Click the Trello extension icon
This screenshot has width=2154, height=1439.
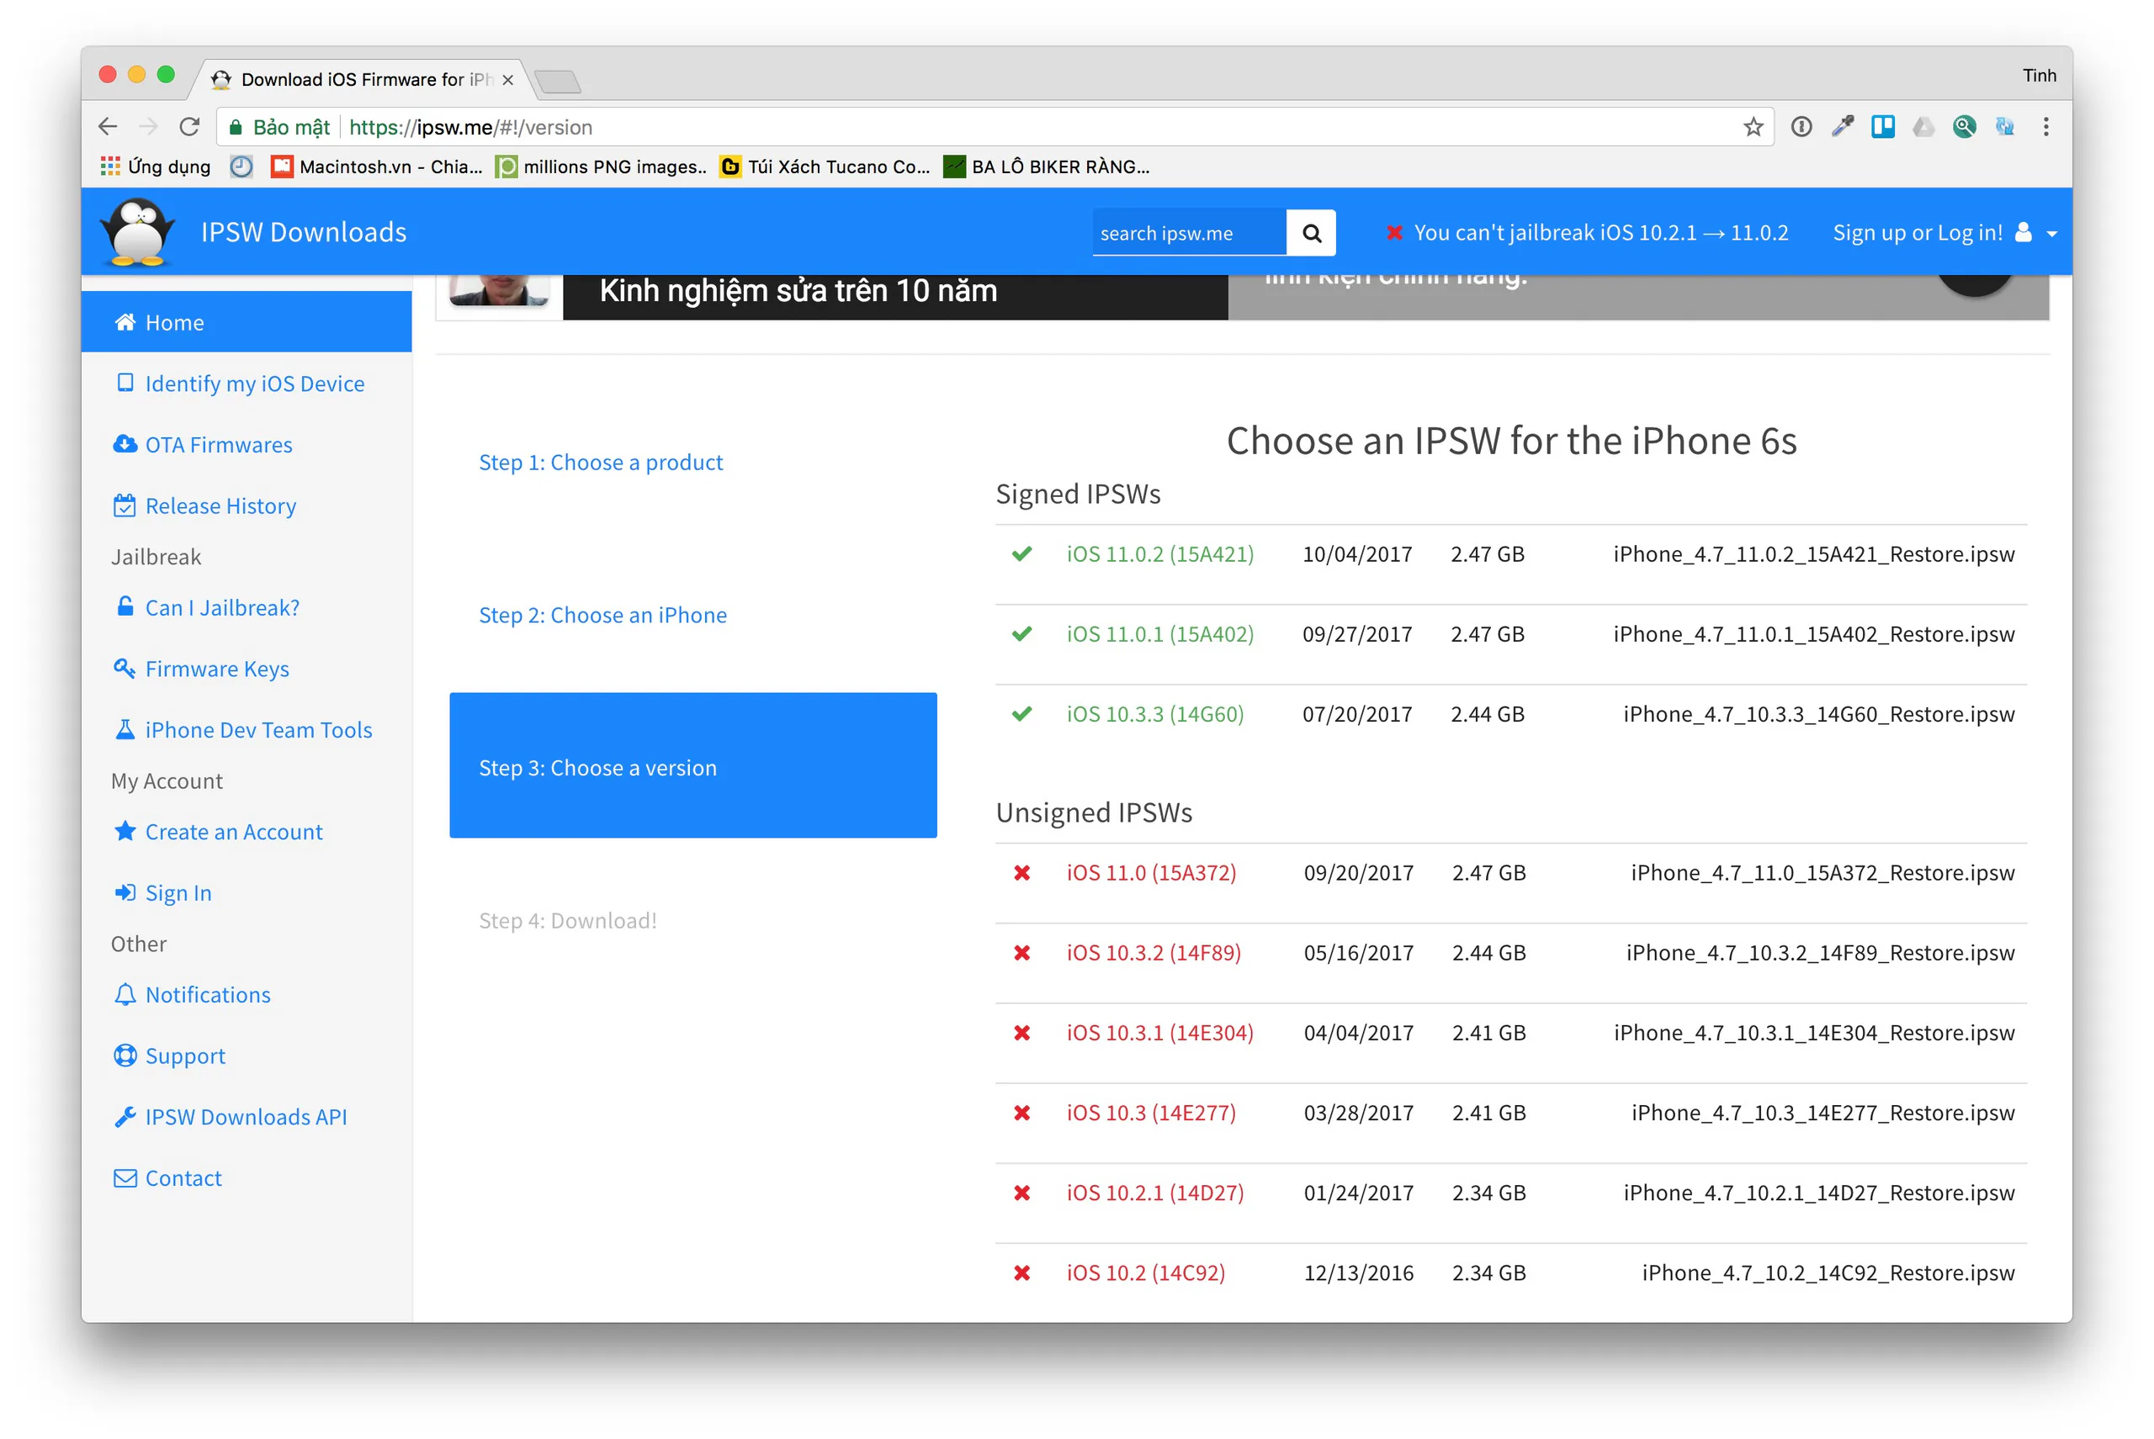tap(1883, 127)
